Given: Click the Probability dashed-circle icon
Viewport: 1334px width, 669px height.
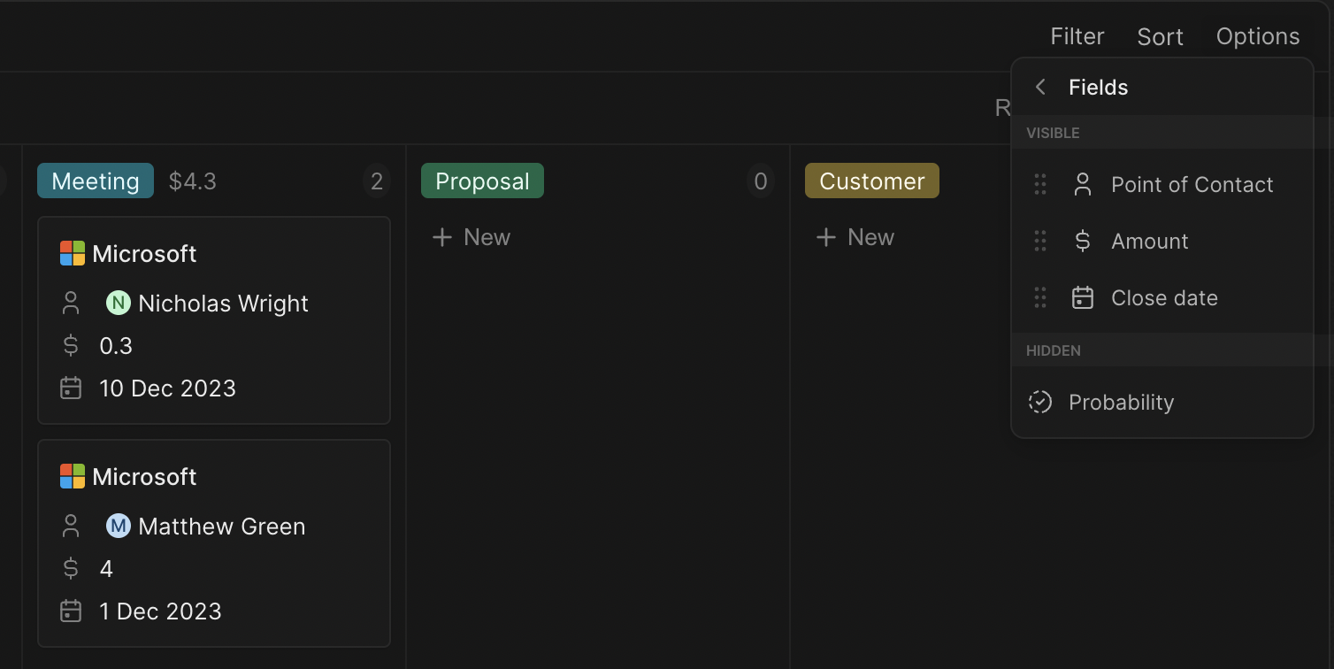Looking at the screenshot, I should click(x=1039, y=402).
